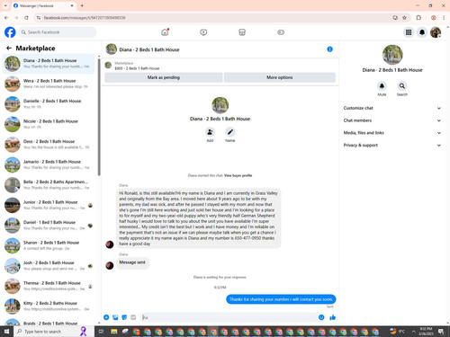The width and height of the screenshot is (450, 337).
Task: Bookmark this page with the star icon
Action: (x=404, y=18)
